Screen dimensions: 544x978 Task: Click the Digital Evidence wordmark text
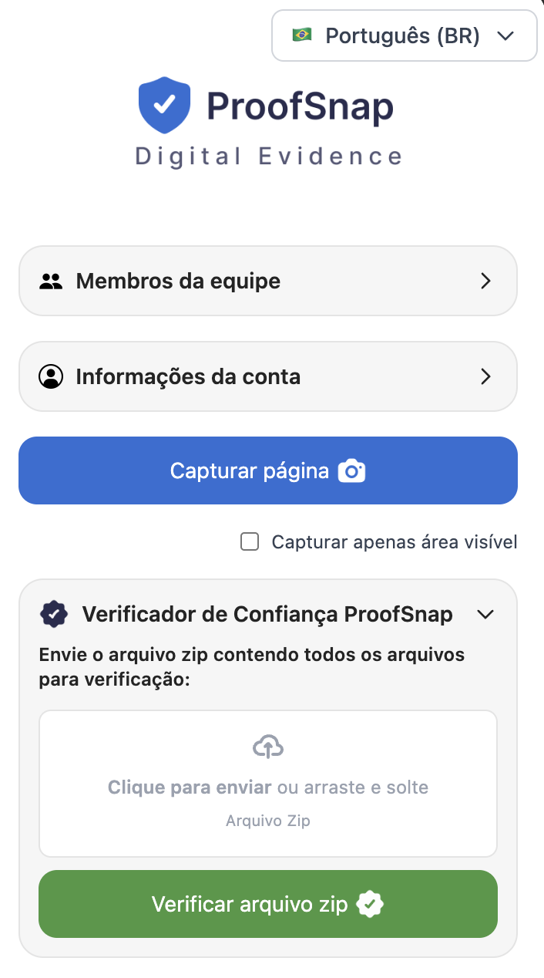click(x=267, y=156)
